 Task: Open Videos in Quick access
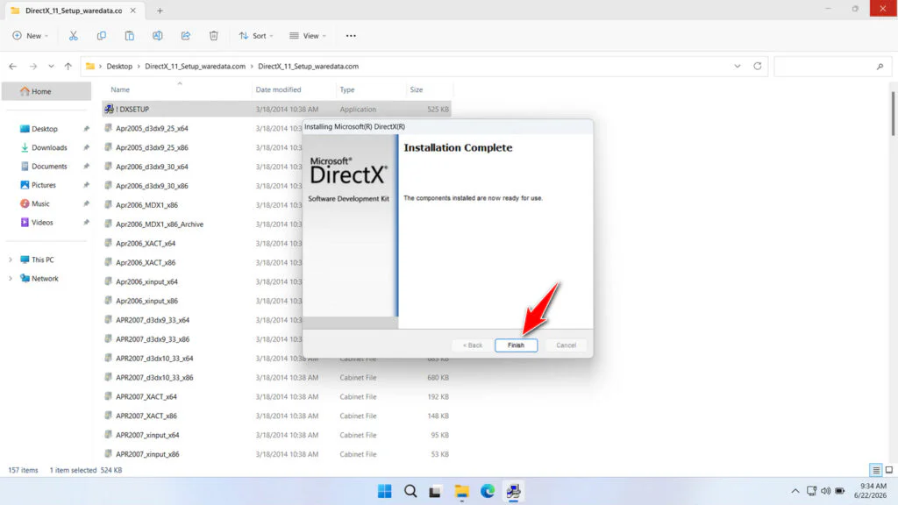[42, 222]
